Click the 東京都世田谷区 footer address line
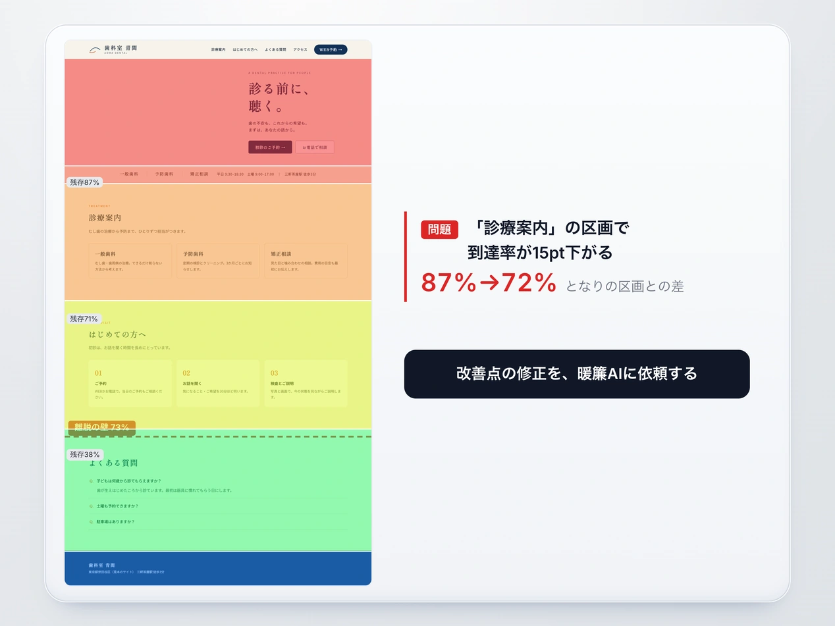The image size is (835, 626). 126,572
